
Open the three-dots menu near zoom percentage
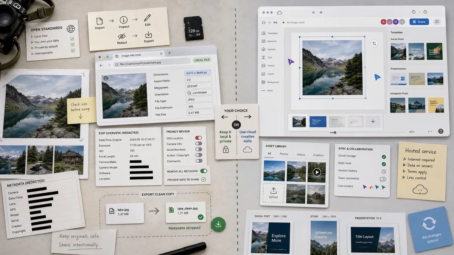(430, 131)
